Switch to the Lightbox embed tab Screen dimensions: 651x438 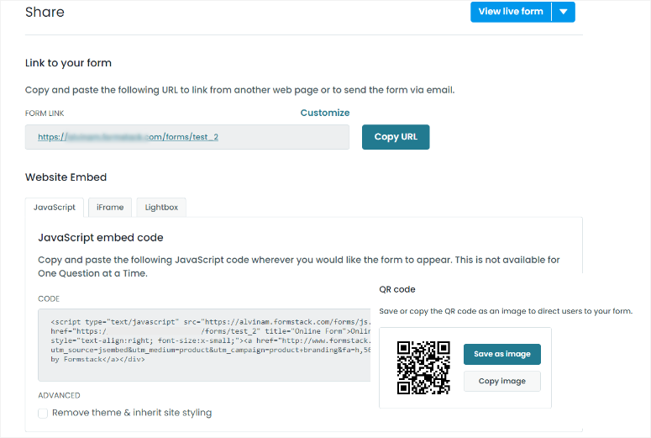pos(161,208)
